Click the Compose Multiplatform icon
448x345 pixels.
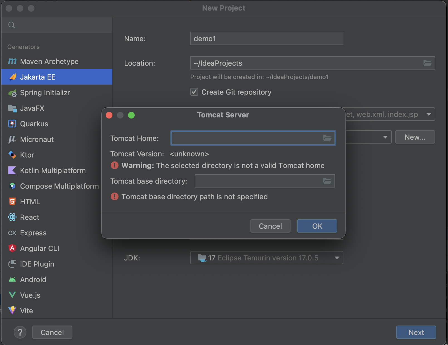pyautogui.click(x=12, y=186)
